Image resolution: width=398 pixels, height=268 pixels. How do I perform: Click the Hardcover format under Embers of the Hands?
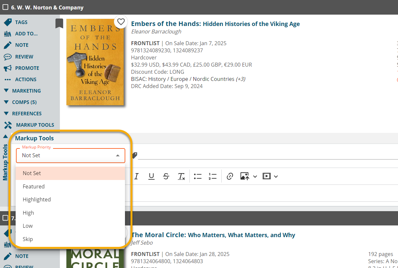pos(144,57)
